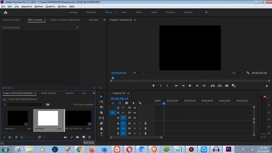Open the Audio Clip Mixer tab
This screenshot has height=153, width=272.
tap(65, 20)
